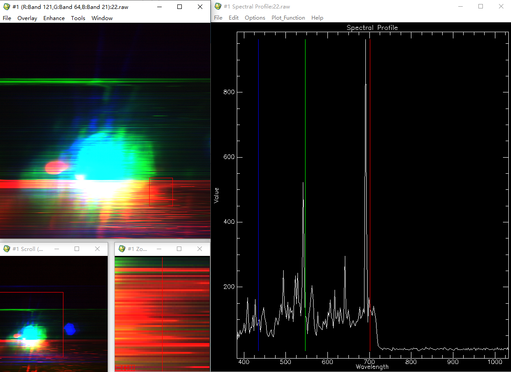Click the 800 label on value axis
The height and width of the screenshot is (372, 511).
coord(229,92)
